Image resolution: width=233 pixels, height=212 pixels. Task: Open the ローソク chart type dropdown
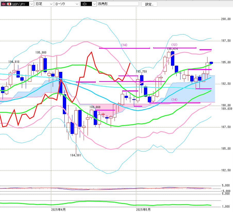67,4
